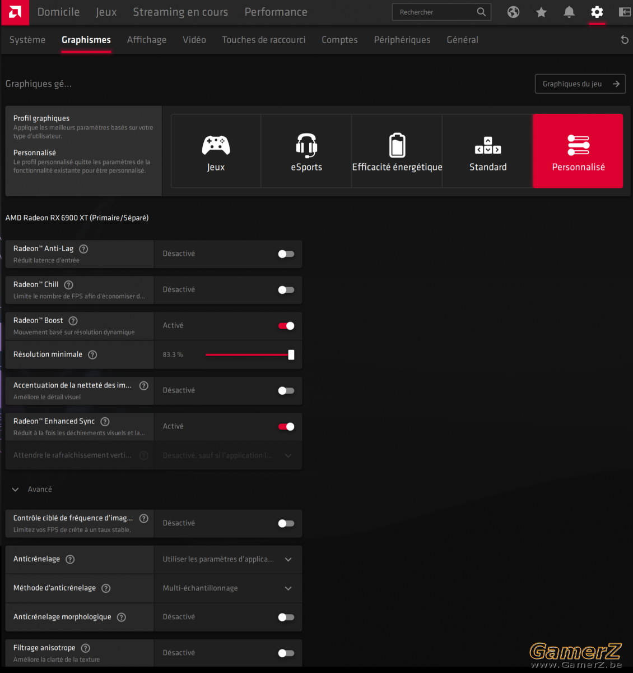Open help for Anticrénelage
Viewport: 633px width, 673px height.
pyautogui.click(x=70, y=559)
